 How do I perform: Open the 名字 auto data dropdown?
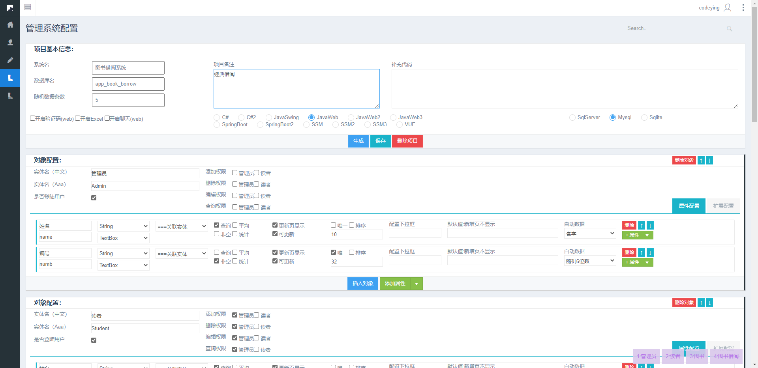pos(590,234)
